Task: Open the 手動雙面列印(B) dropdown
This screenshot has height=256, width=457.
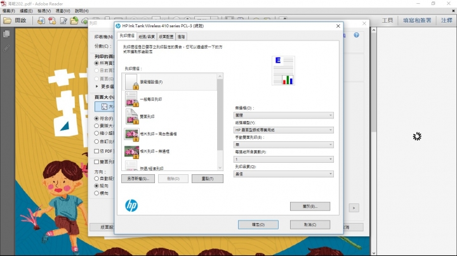Action: click(284, 144)
